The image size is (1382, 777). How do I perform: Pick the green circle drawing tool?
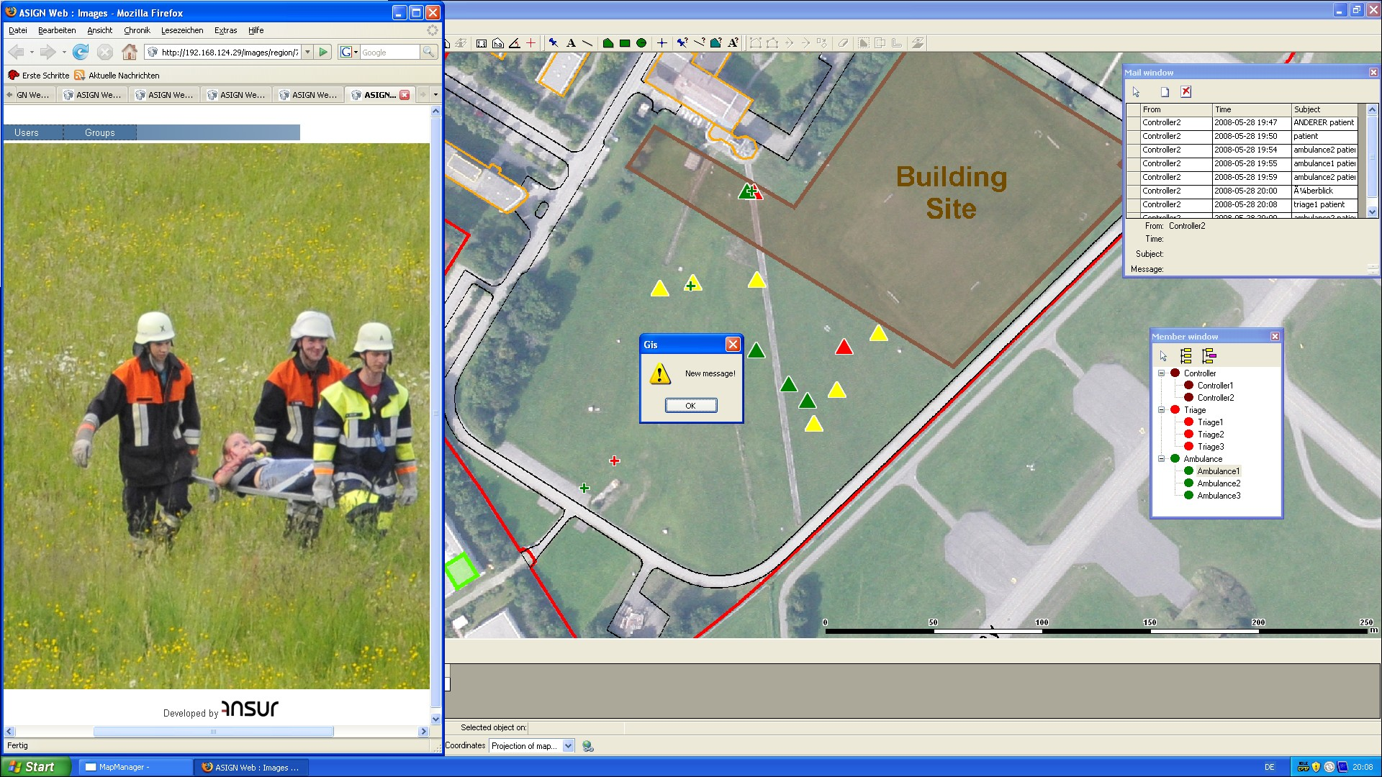coord(641,43)
